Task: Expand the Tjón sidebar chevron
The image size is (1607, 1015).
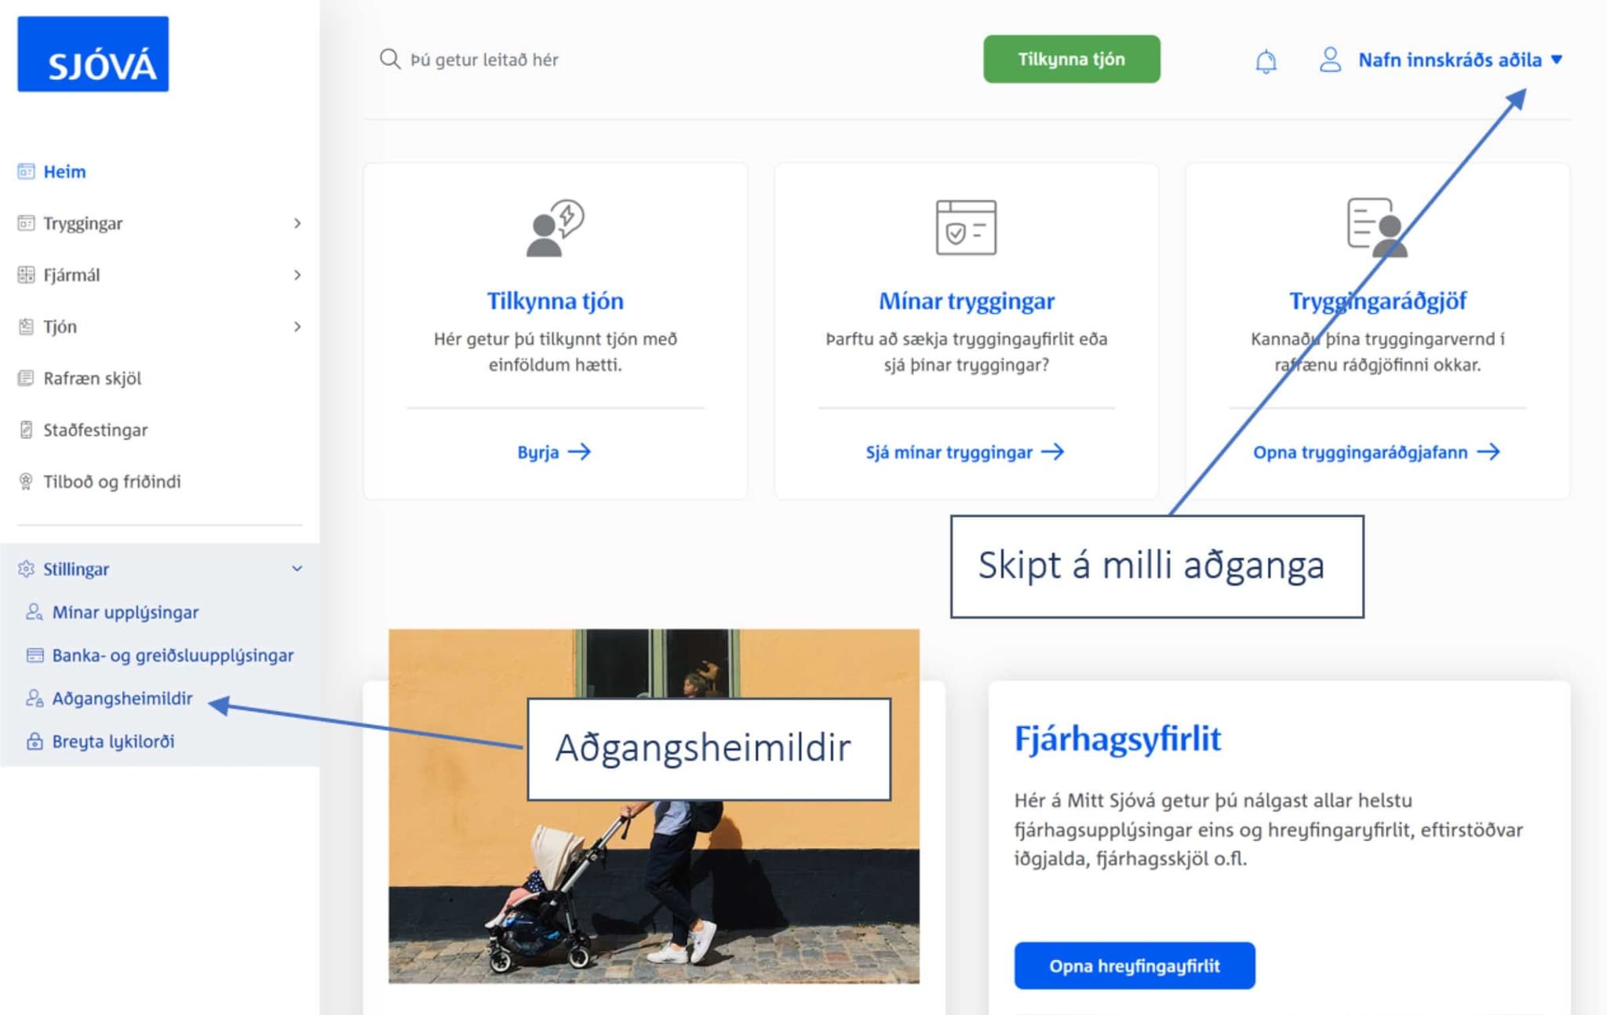Action: click(297, 327)
